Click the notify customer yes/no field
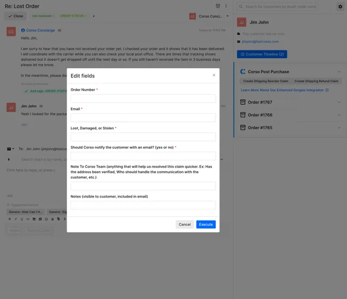This screenshot has height=299, width=347. point(143,156)
